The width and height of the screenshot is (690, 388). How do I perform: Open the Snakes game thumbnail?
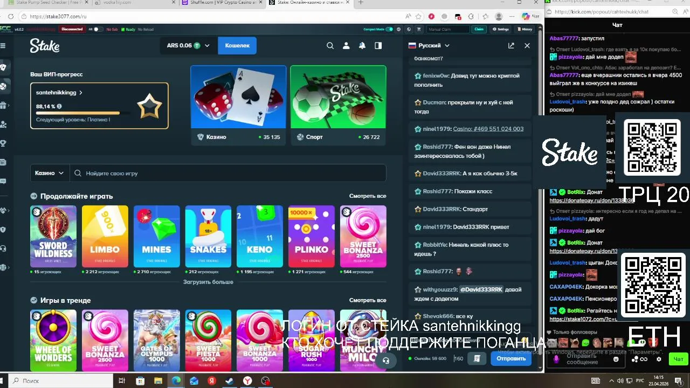coord(208,236)
